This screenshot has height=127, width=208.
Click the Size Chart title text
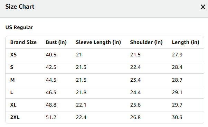(20, 7)
